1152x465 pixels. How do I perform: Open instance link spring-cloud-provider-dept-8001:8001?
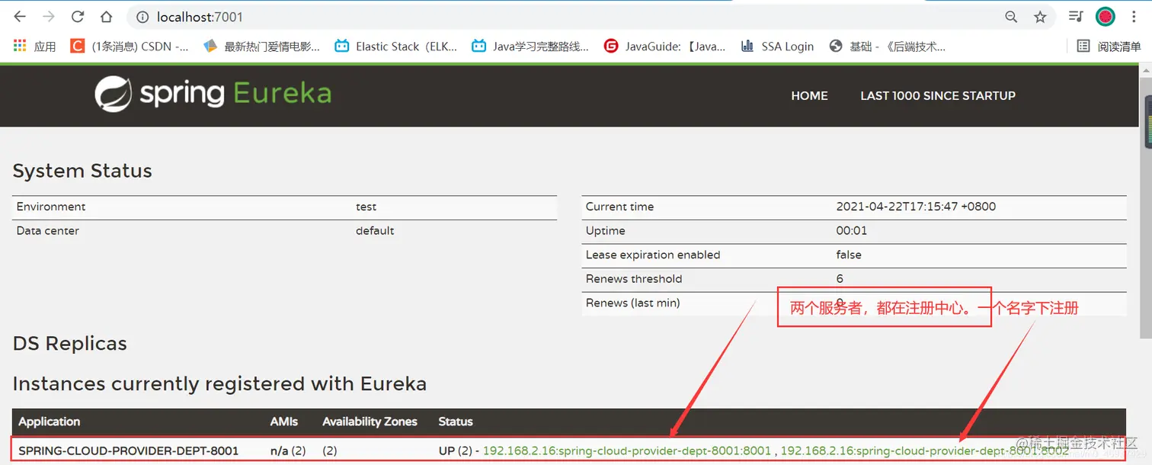627,451
